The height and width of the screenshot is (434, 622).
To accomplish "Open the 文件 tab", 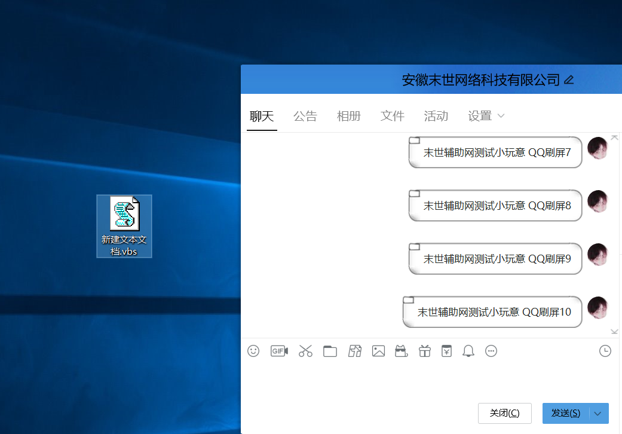I will click(393, 116).
